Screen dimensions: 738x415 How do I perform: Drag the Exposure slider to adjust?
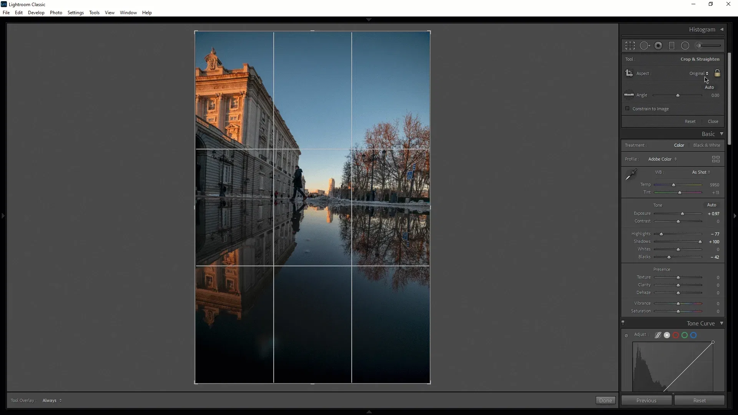[683, 213]
